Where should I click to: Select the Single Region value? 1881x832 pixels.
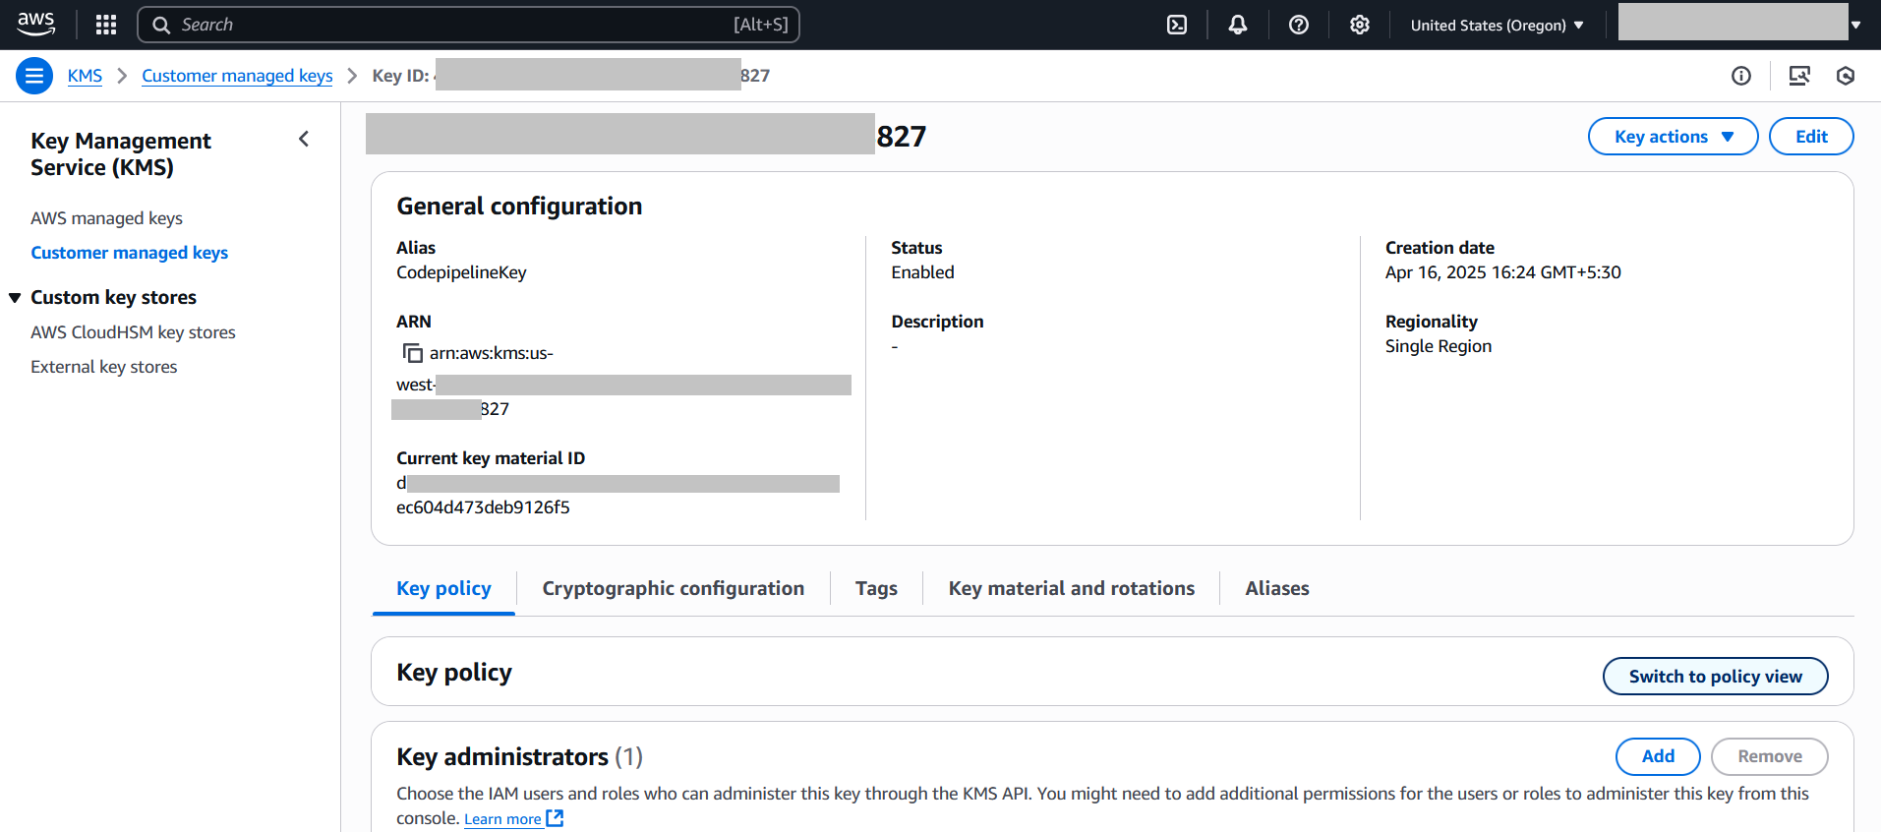coord(1438,346)
